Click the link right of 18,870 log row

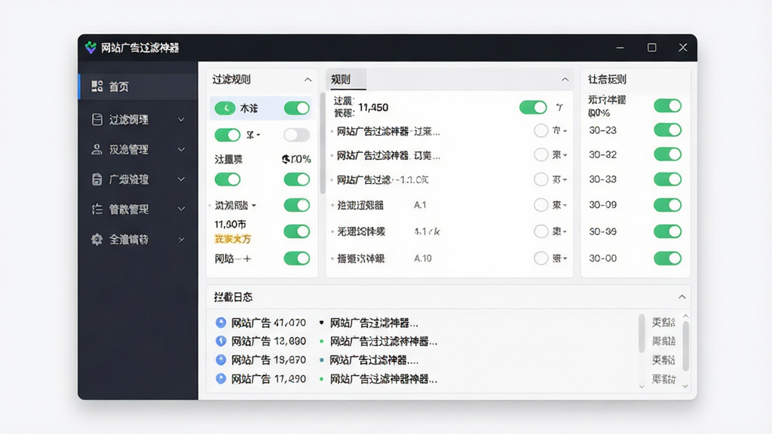point(663,359)
